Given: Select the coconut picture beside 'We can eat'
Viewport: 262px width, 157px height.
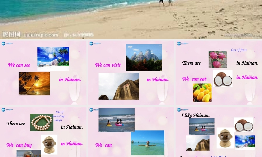Looking at the screenshot, I should click(223, 78).
